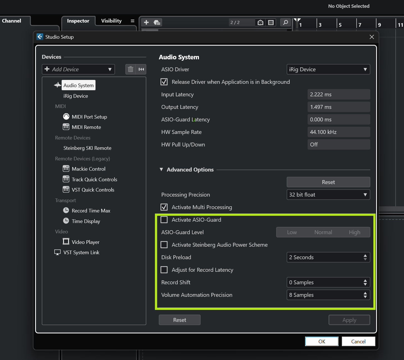404x360 pixels.
Task: Select Steinberg SKI Remote entry
Action: (x=87, y=148)
